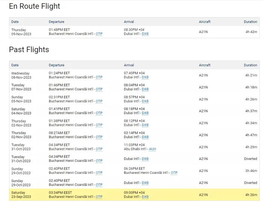The image size is (263, 202).
Task: Click the Arrival column header in Past Flights
Action: [129, 65]
